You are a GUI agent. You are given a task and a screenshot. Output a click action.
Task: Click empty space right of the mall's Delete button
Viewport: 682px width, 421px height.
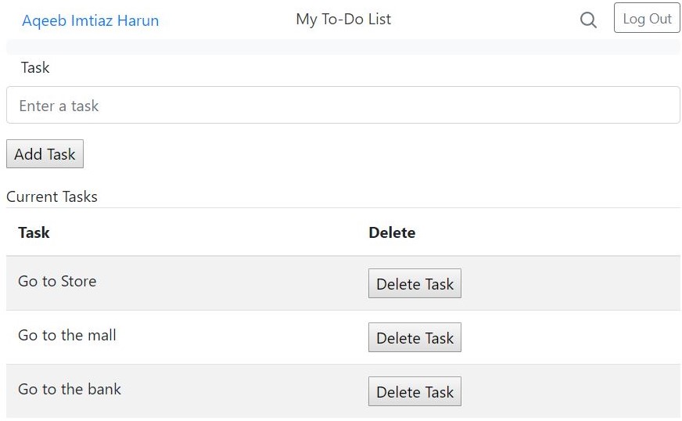(571, 338)
